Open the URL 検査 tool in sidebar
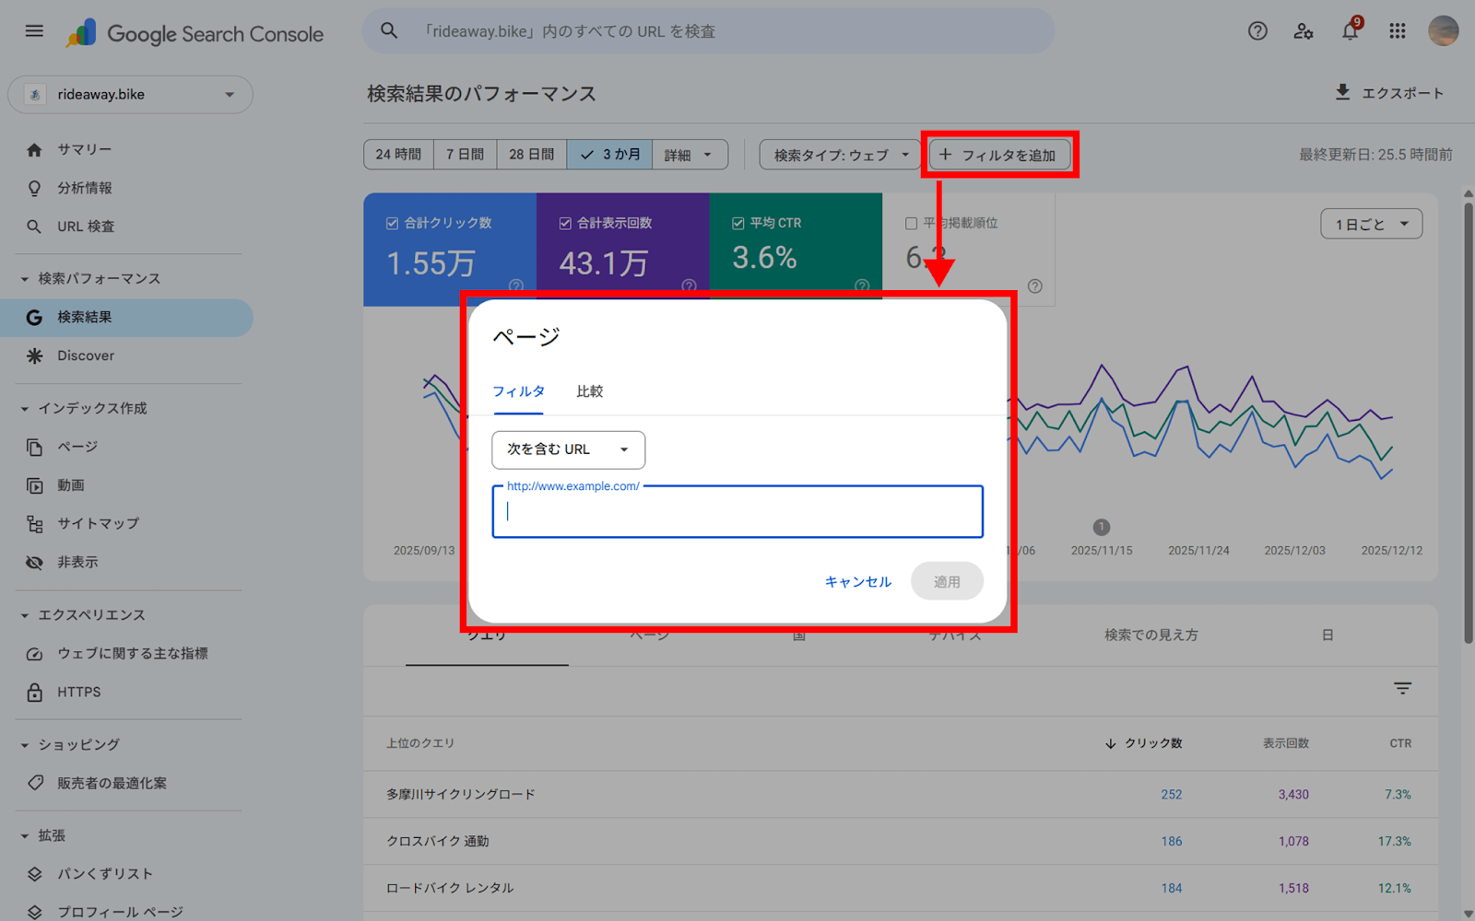Image resolution: width=1475 pixels, height=921 pixels. point(84,226)
